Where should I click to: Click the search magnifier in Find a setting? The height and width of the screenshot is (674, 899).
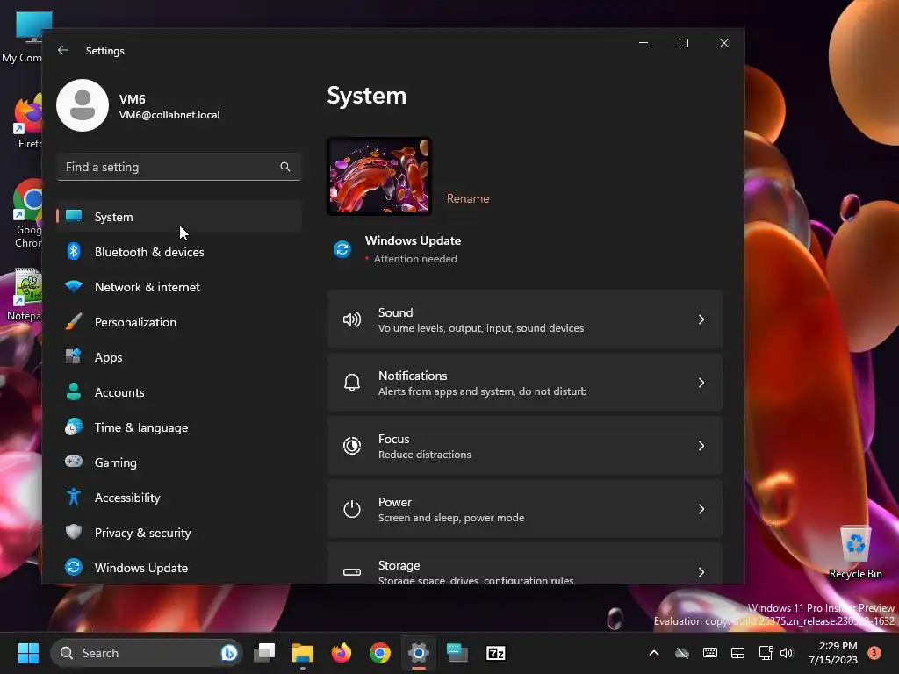click(285, 167)
